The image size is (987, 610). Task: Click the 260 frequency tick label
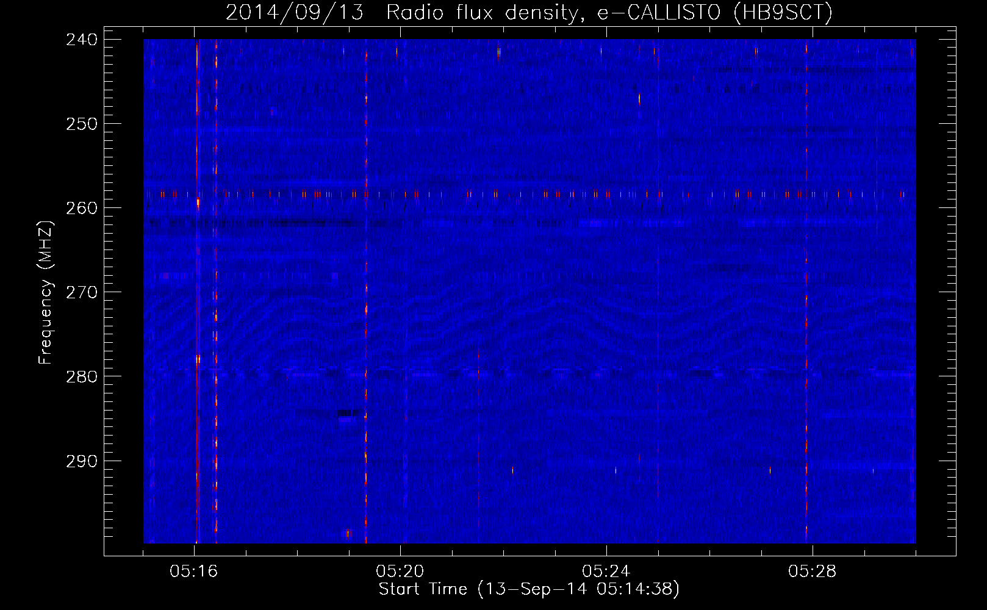click(x=82, y=208)
